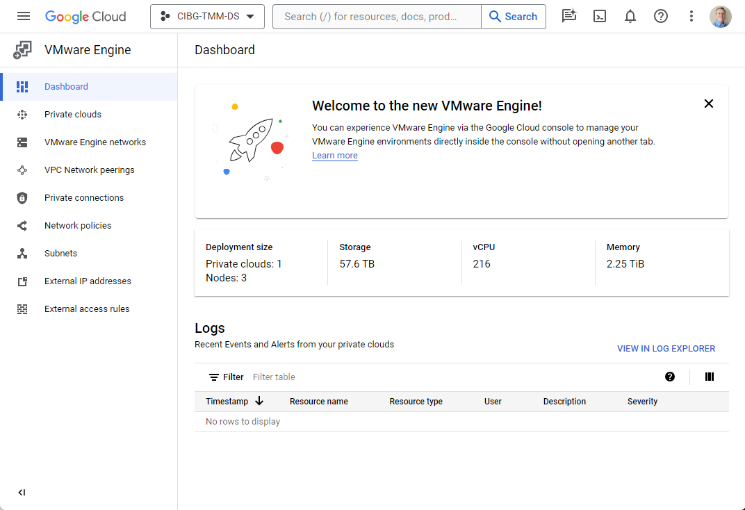Image resolution: width=745 pixels, height=510 pixels.
Task: Click the Gemini AI chat icon
Action: 569,17
